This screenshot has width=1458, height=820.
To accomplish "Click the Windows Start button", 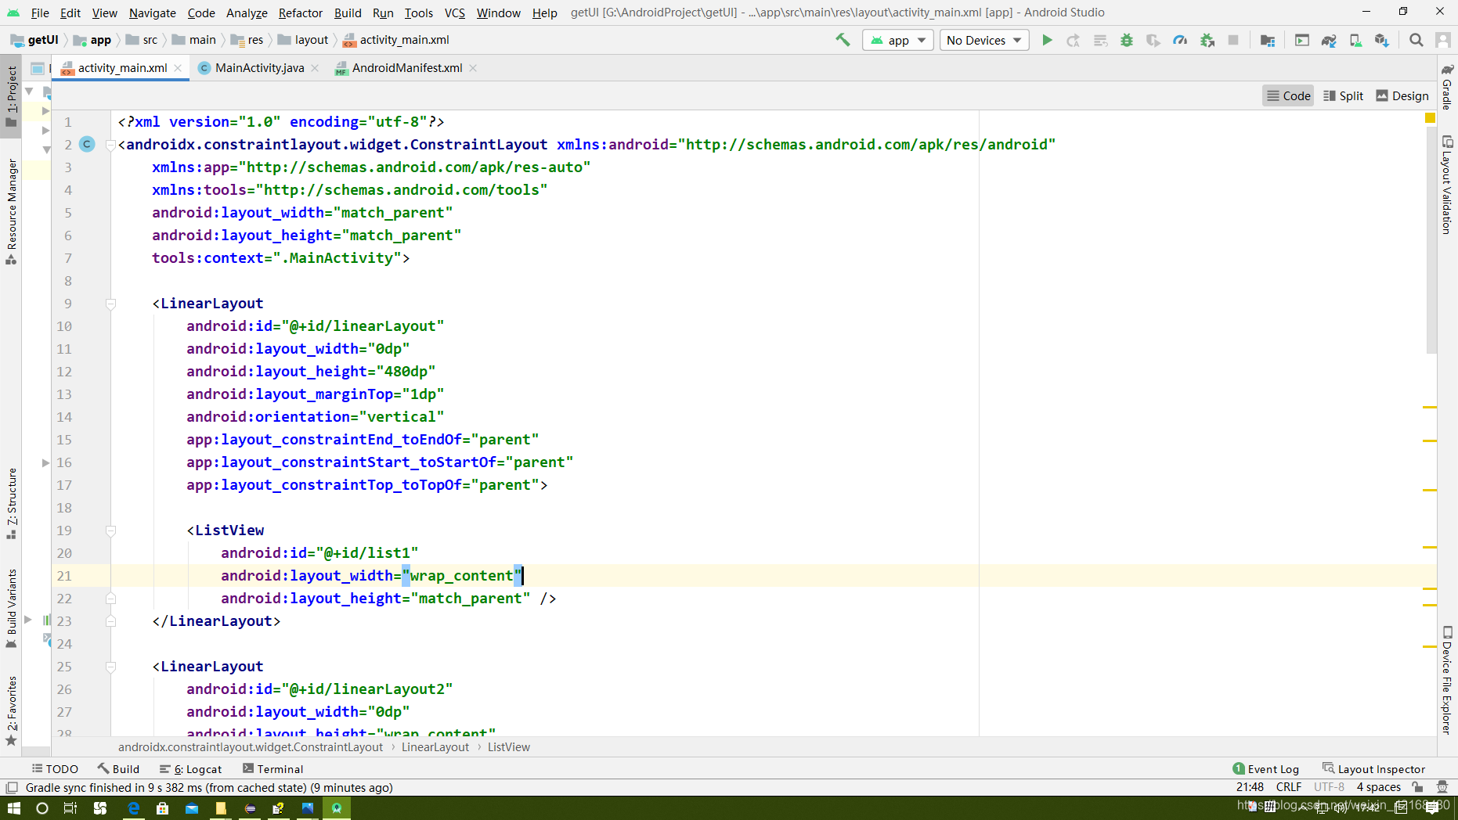I will tap(13, 808).
